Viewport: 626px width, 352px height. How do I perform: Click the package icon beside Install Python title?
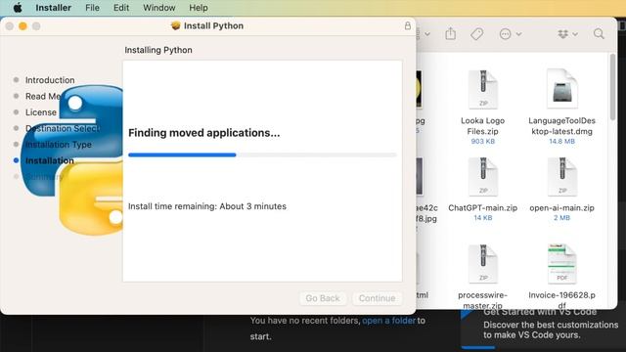tap(175, 26)
